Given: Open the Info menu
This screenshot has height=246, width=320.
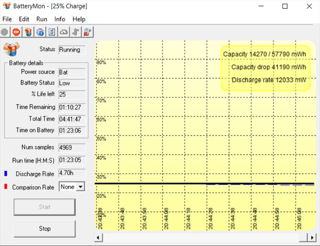Looking at the screenshot, I should pyautogui.click(x=60, y=19).
